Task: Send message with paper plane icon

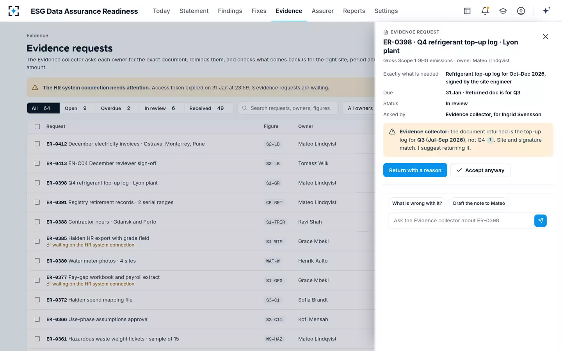Action: tap(541, 221)
